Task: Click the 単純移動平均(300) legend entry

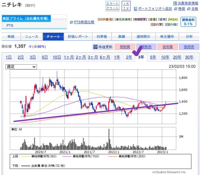Action: pos(127,156)
